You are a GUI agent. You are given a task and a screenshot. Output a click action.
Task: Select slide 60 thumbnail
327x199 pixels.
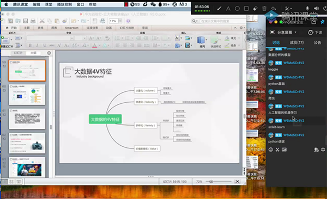tap(27, 95)
